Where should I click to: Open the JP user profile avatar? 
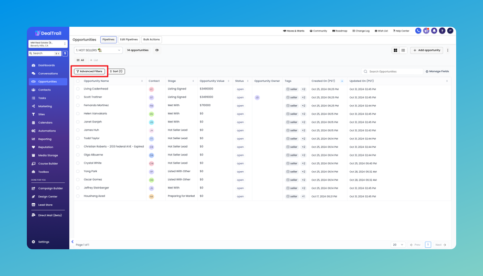450,31
